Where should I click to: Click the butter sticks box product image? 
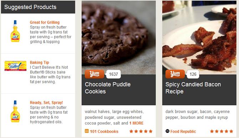point(15,66)
